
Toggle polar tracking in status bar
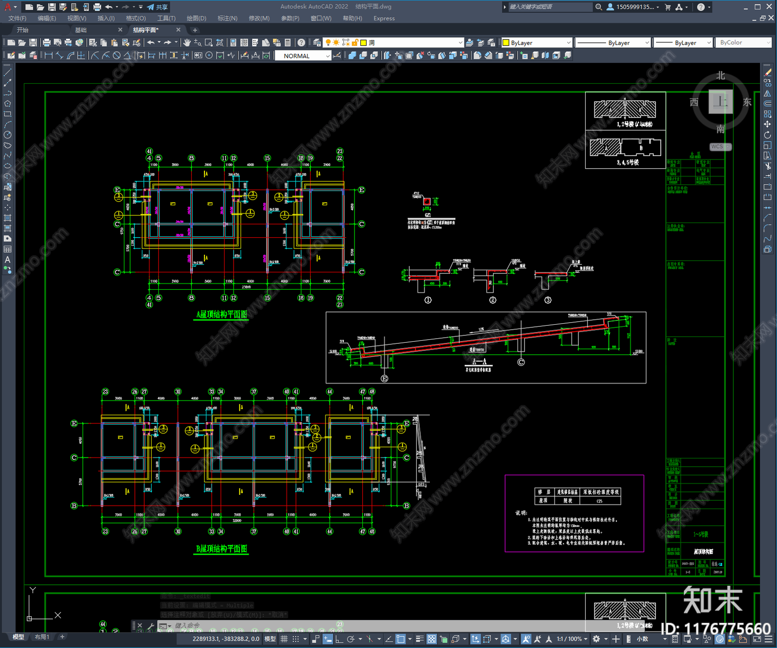351,639
